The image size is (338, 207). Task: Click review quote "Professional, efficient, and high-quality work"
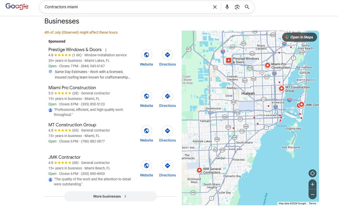pos(89,112)
